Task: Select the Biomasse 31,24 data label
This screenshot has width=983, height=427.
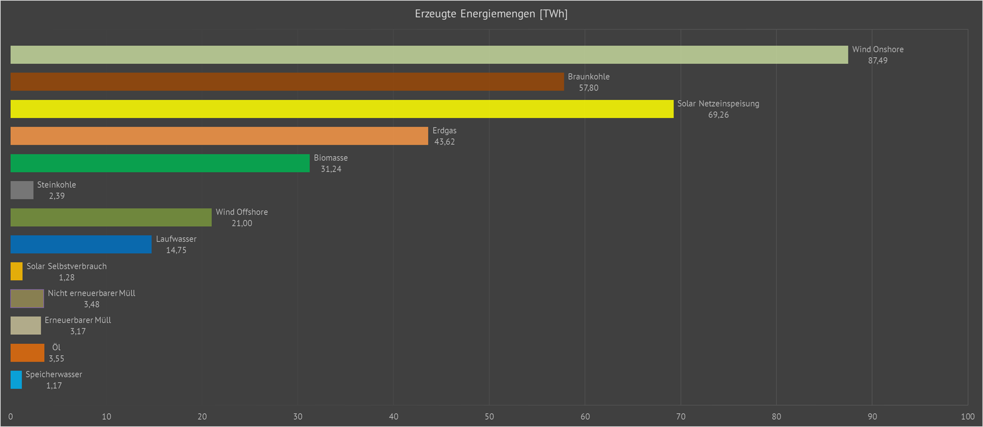Action: coord(330,163)
